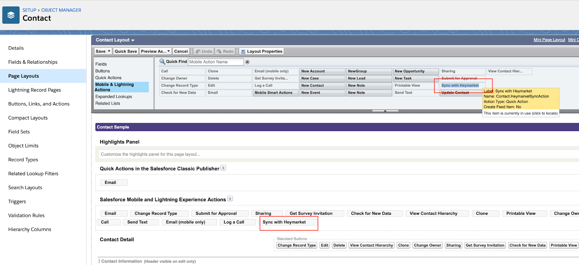Screen dimensions: 579x265
Task: Open Hierarchy Columns sidebar item
Action: [x=30, y=229]
